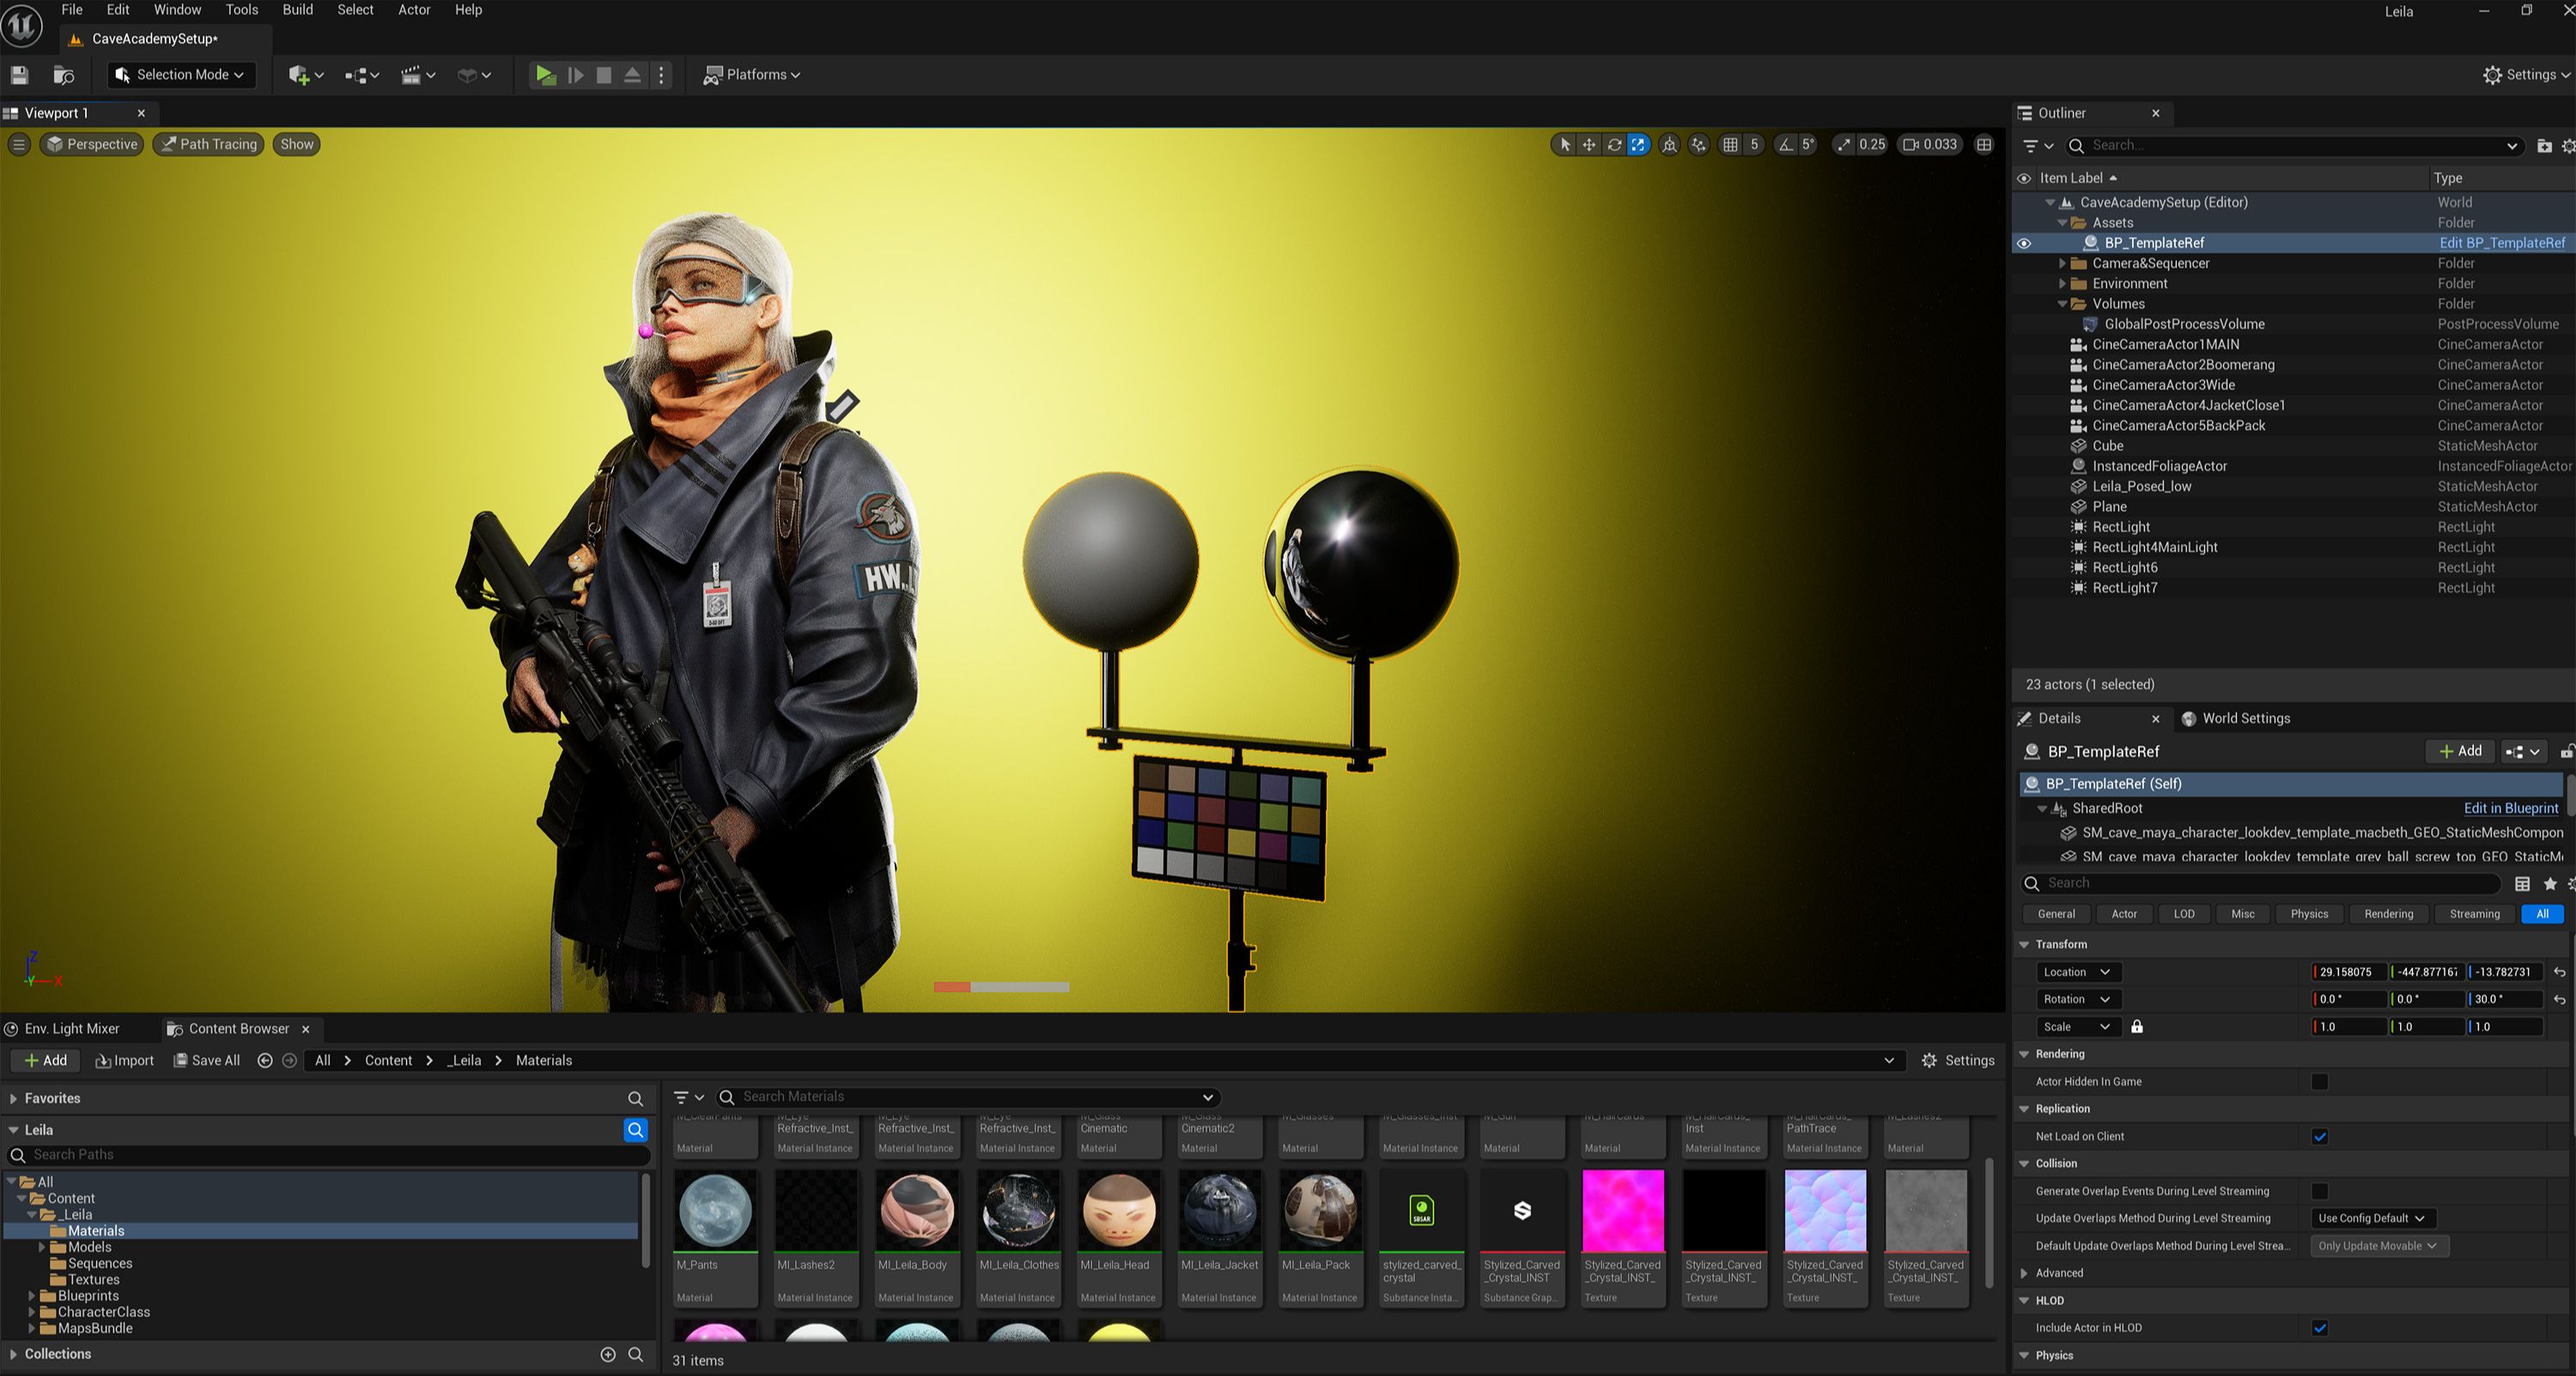Expand the Environment folder in Outliner
The height and width of the screenshot is (1376, 2576).
click(2062, 284)
